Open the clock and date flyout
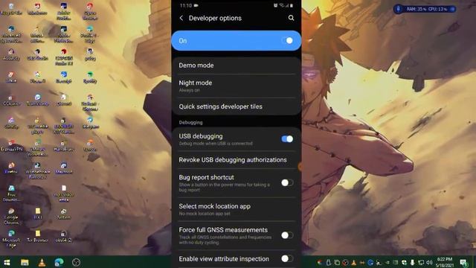 coord(445,262)
